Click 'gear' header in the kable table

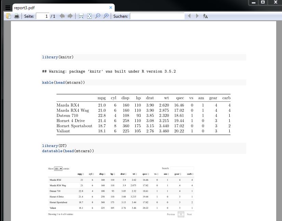[213, 98]
